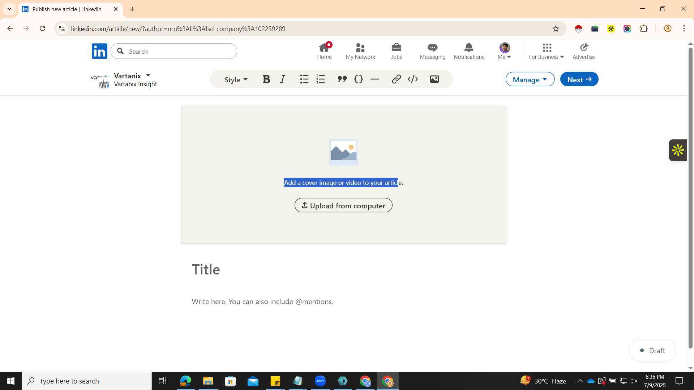View Notifications
Screen dimensions: 694x390
pos(469,51)
